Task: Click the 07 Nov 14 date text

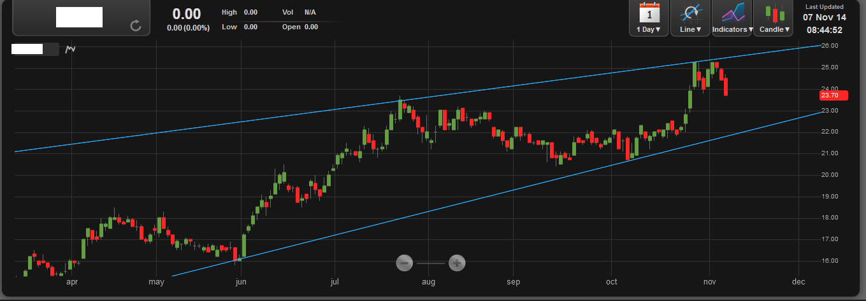Action: pyautogui.click(x=824, y=17)
